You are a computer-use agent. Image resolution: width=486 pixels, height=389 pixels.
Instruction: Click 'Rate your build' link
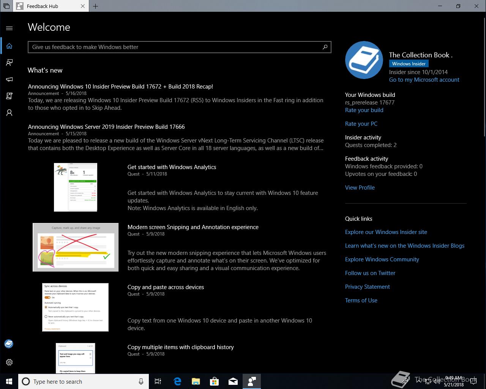(364, 110)
